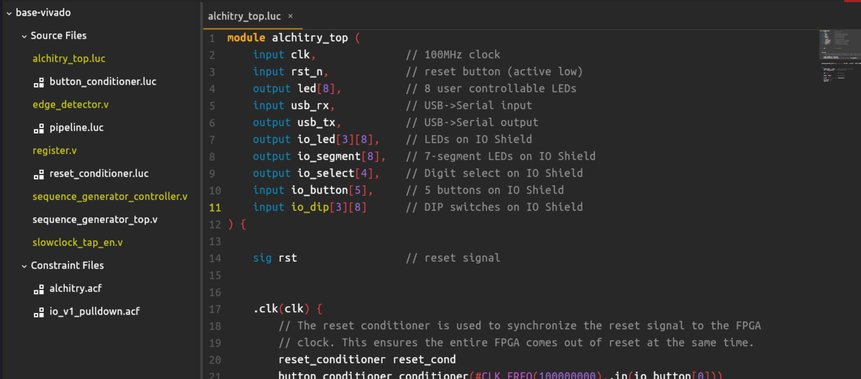Select sequence_generator_top.v in the tree
Screen dimensions: 861x379
pyautogui.click(x=95, y=220)
